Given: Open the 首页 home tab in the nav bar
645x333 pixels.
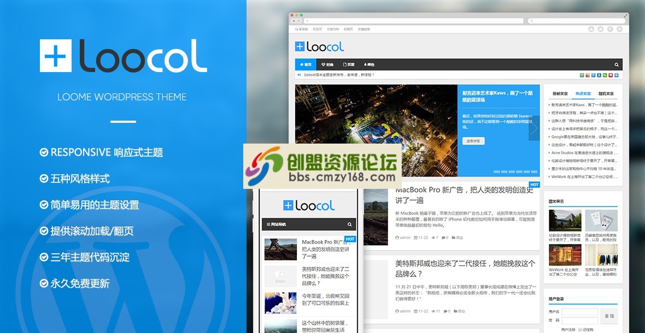Looking at the screenshot, I should [x=305, y=64].
